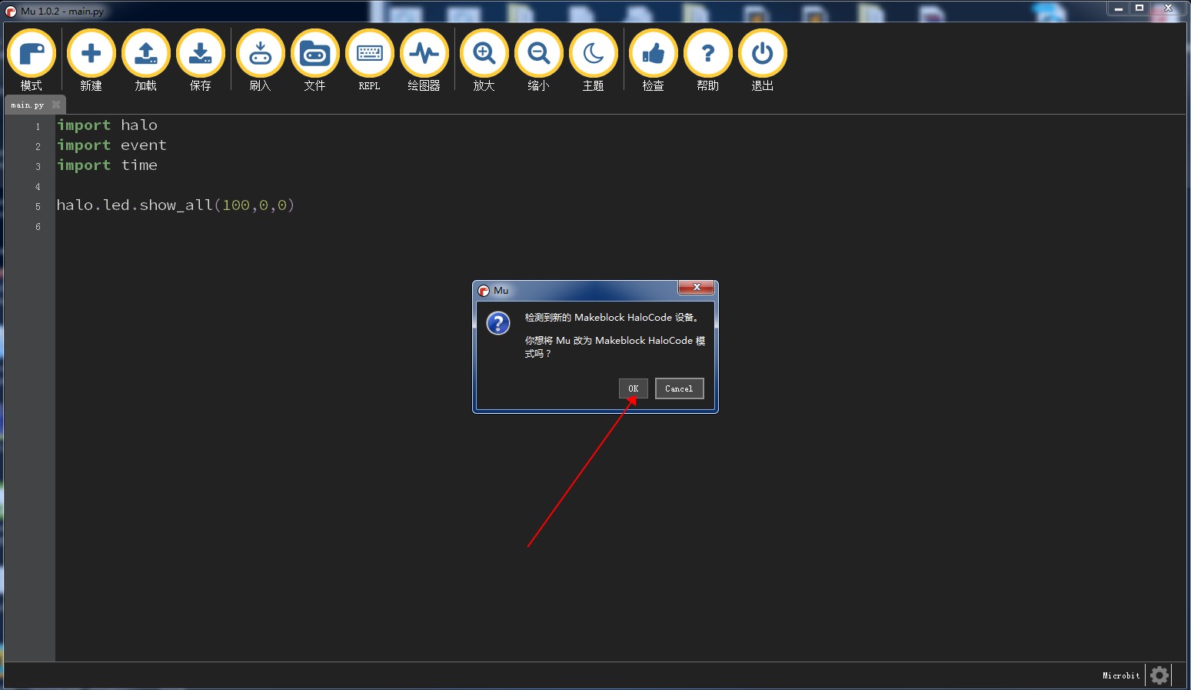
Task: Click the Mu window title bar icon
Action: click(11, 12)
